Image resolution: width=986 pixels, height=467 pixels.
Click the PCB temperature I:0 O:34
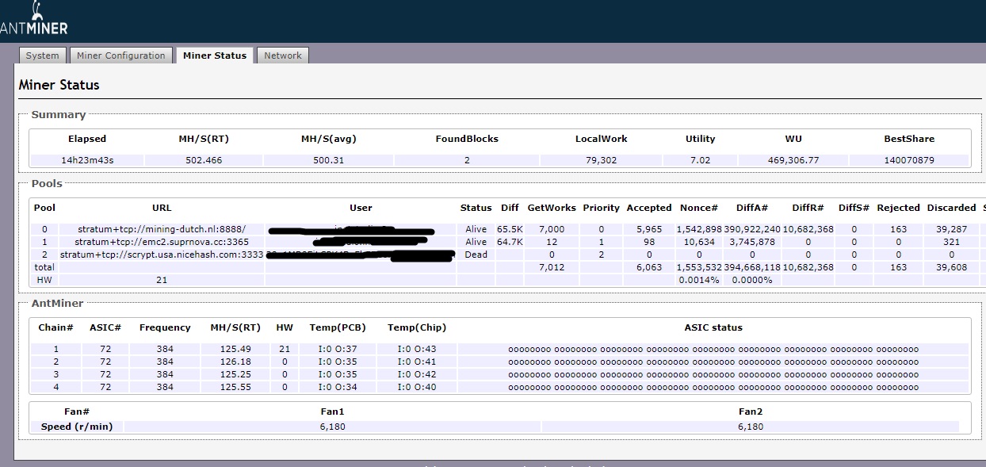click(338, 387)
